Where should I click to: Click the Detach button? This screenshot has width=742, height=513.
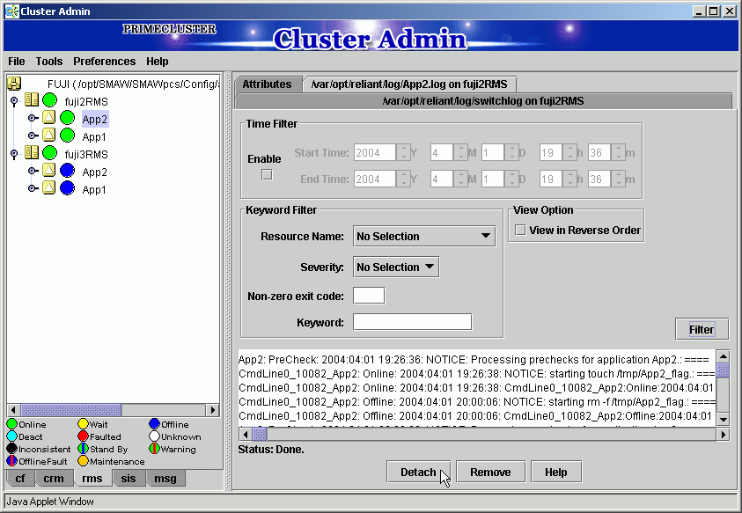click(418, 473)
